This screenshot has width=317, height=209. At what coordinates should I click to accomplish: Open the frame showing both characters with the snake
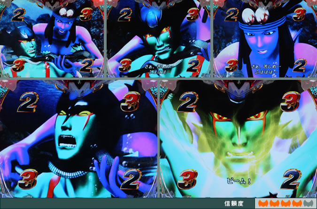[52, 39]
